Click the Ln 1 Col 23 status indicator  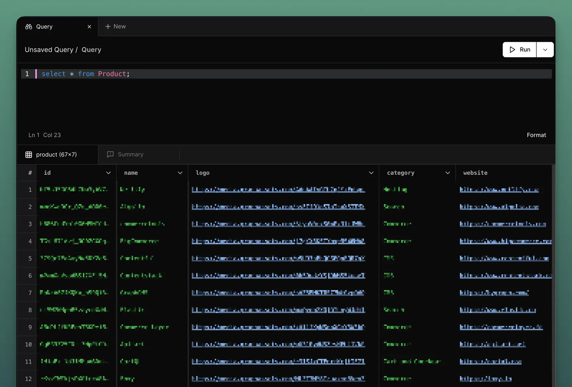[x=45, y=135]
